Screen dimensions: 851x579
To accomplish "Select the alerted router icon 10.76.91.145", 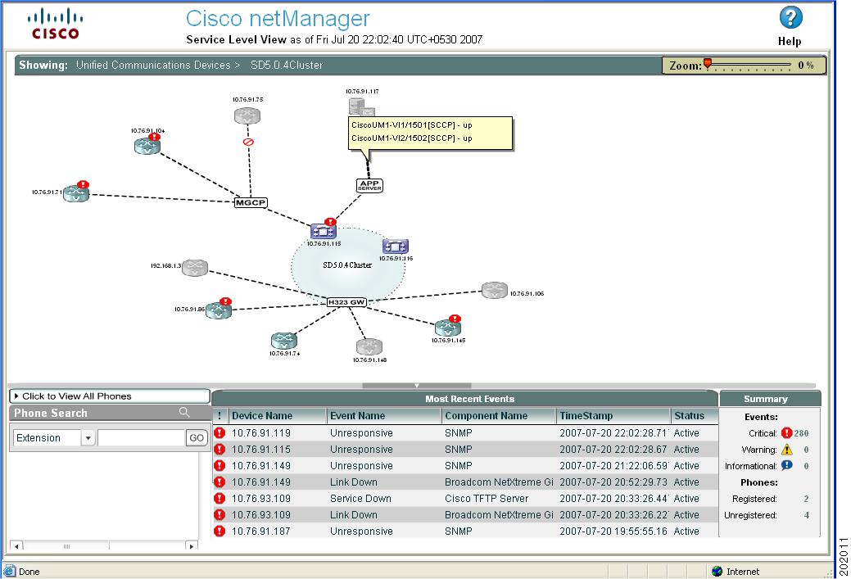I will click(x=447, y=327).
